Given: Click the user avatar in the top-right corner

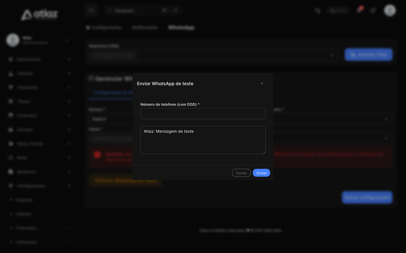Looking at the screenshot, I should click(390, 11).
